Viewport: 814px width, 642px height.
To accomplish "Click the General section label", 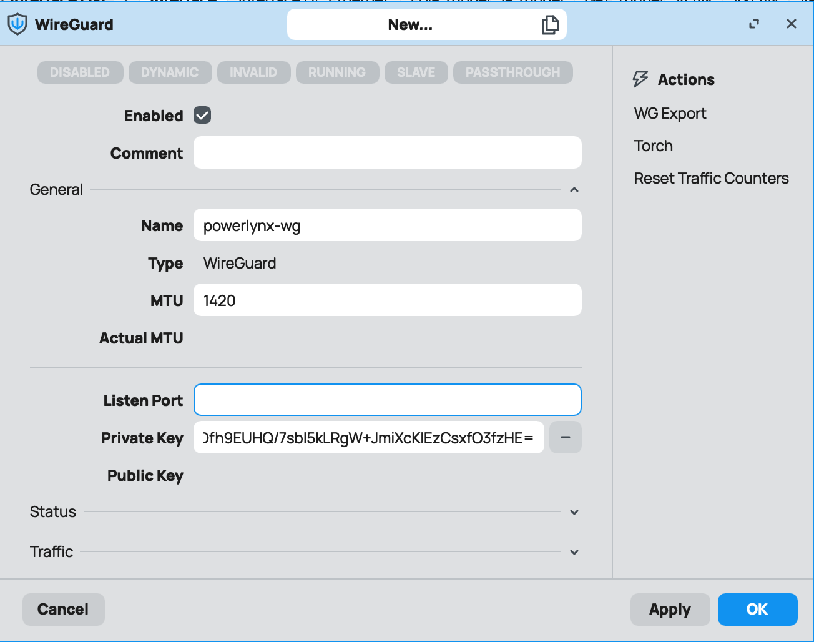I will pos(56,190).
